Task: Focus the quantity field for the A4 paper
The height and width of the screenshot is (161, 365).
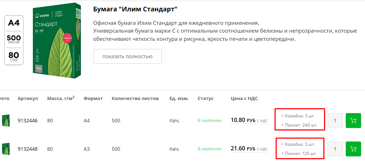Action: [x=335, y=121]
